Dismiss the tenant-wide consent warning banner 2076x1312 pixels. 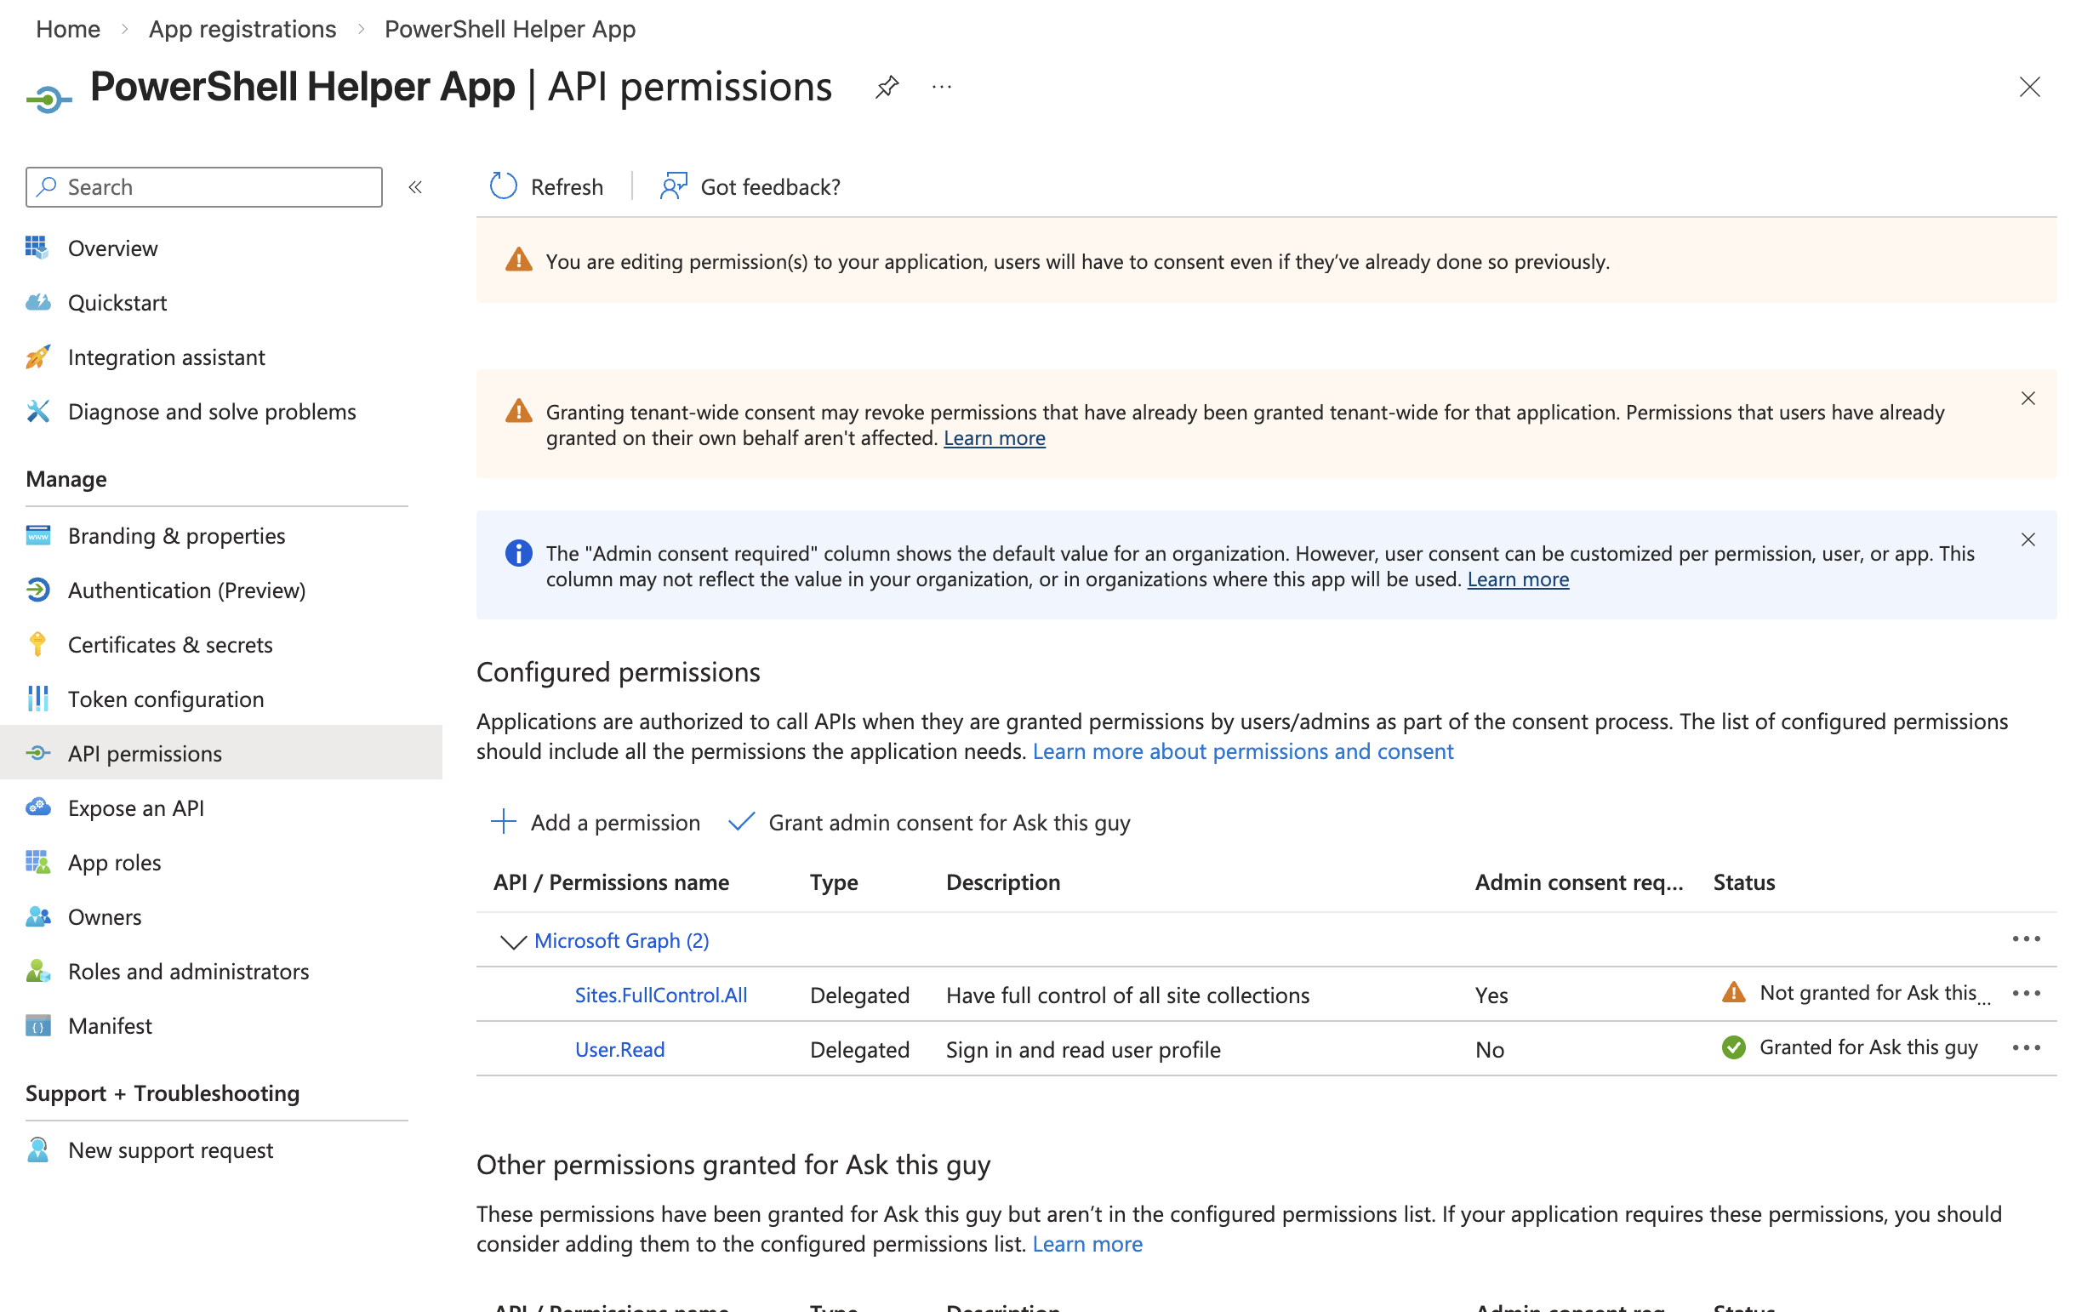pos(2028,398)
